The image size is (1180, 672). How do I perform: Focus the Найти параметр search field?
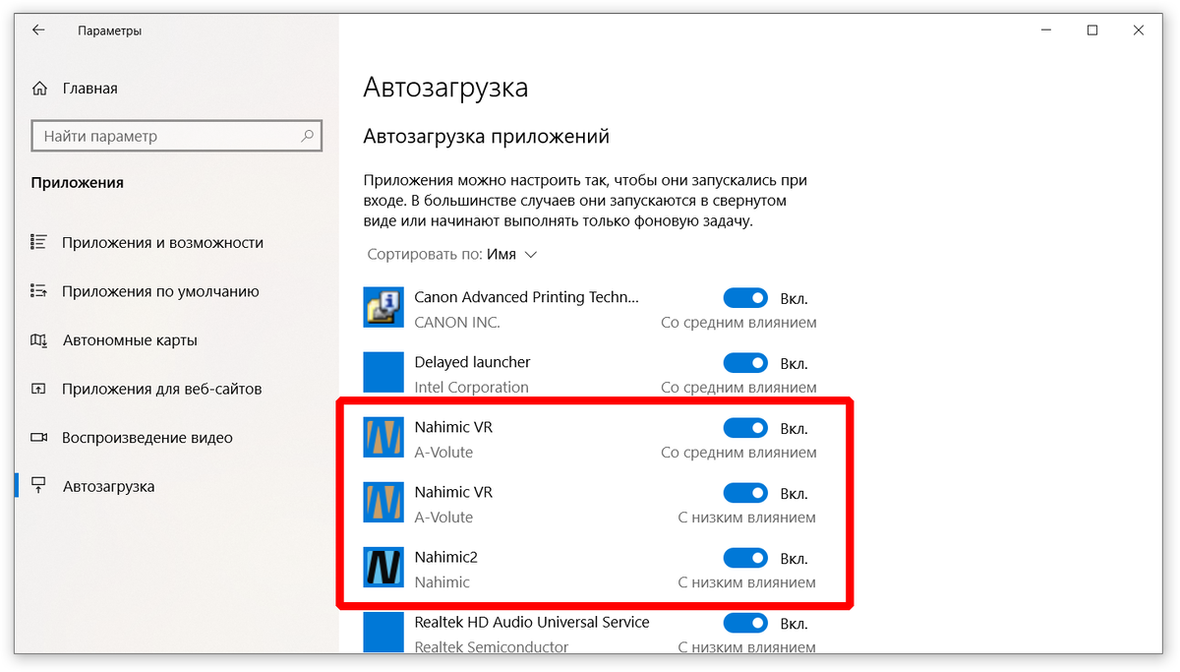tap(177, 136)
